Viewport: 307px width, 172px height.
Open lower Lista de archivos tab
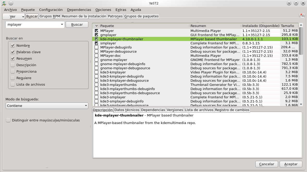tap(199, 110)
